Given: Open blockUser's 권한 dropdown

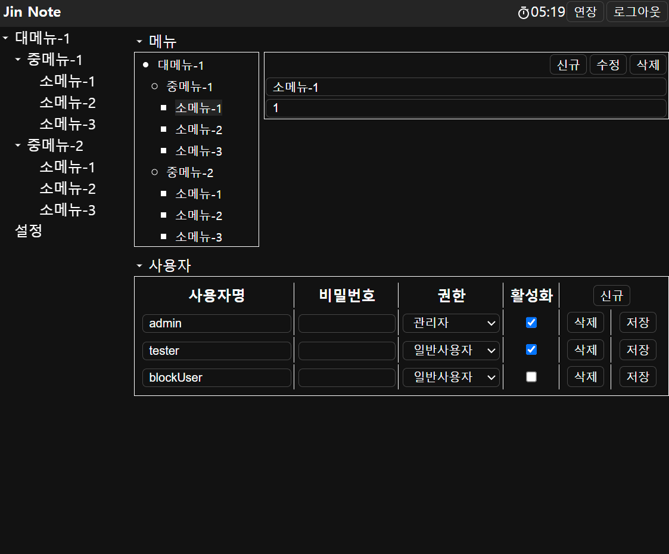Looking at the screenshot, I should (451, 377).
